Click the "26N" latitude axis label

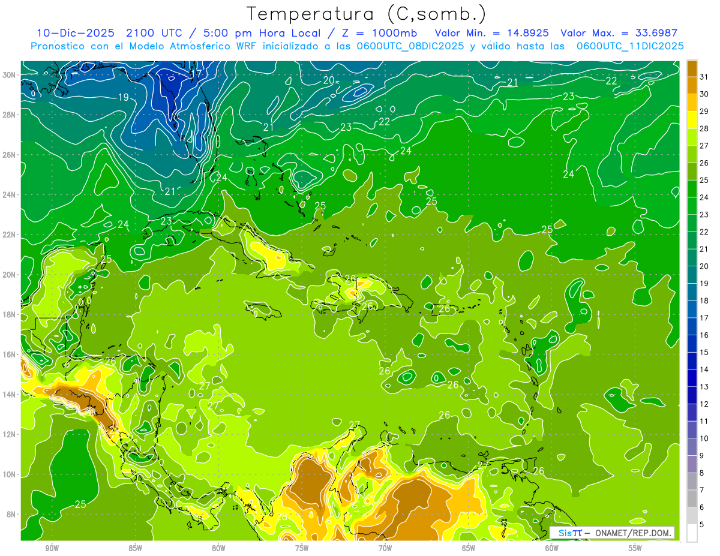click(10, 155)
